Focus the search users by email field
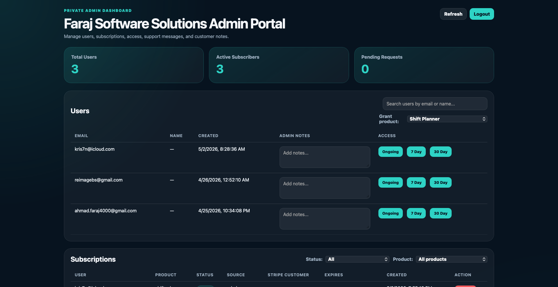558x287 pixels. click(x=435, y=104)
